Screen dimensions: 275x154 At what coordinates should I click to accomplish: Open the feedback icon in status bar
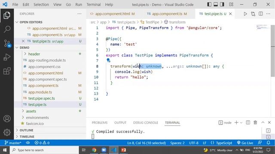(x=260, y=143)
